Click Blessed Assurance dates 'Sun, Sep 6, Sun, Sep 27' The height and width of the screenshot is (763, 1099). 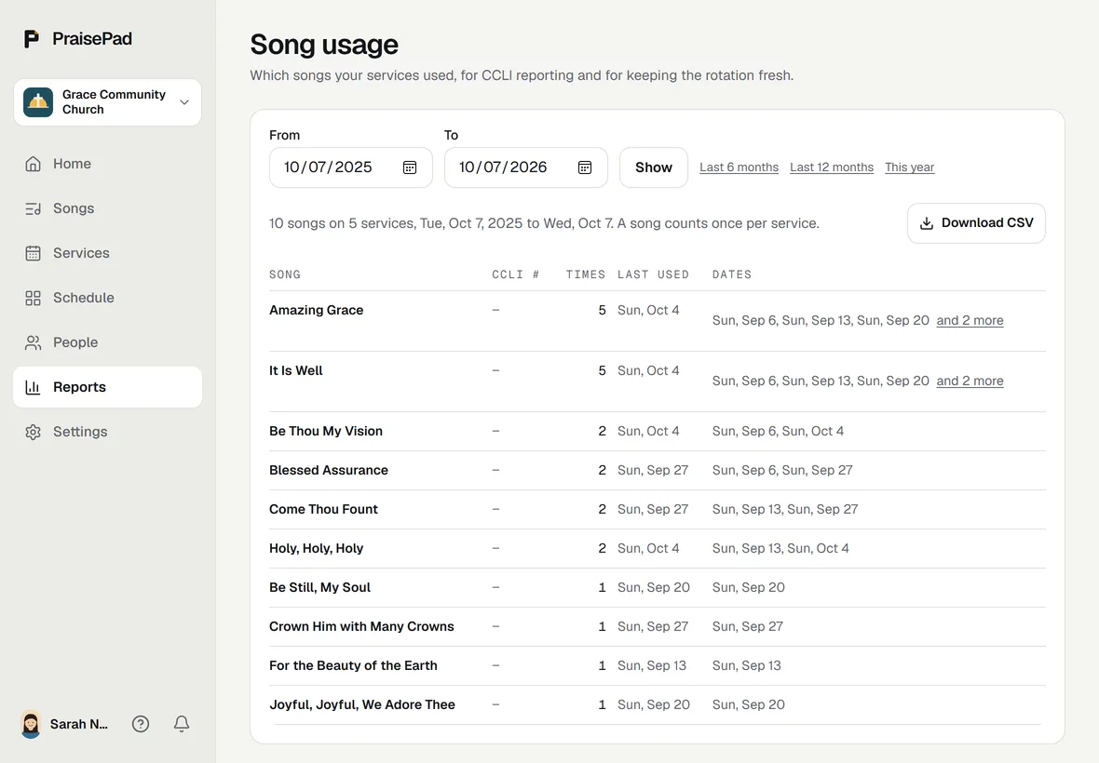pyautogui.click(x=782, y=471)
